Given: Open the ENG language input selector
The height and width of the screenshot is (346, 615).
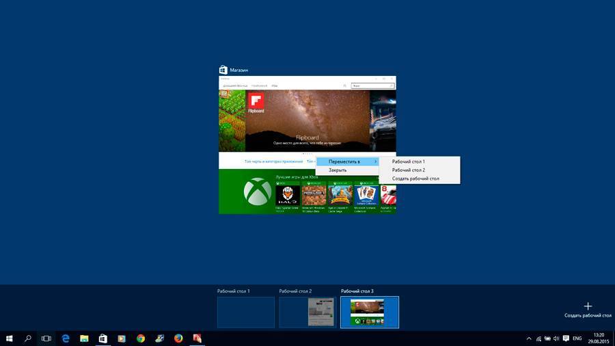Looking at the screenshot, I should pyautogui.click(x=577, y=338).
